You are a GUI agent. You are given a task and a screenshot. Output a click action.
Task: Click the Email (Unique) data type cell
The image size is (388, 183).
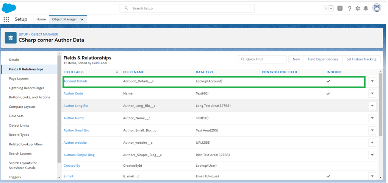coord(207,176)
